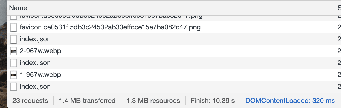Click file icon of the partially hidden favicon row
This screenshot has height=108, width=341.
(13, 17)
